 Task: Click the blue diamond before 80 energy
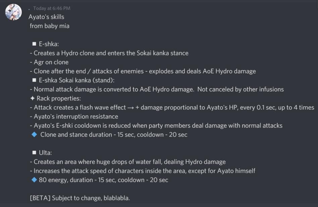(x=34, y=180)
